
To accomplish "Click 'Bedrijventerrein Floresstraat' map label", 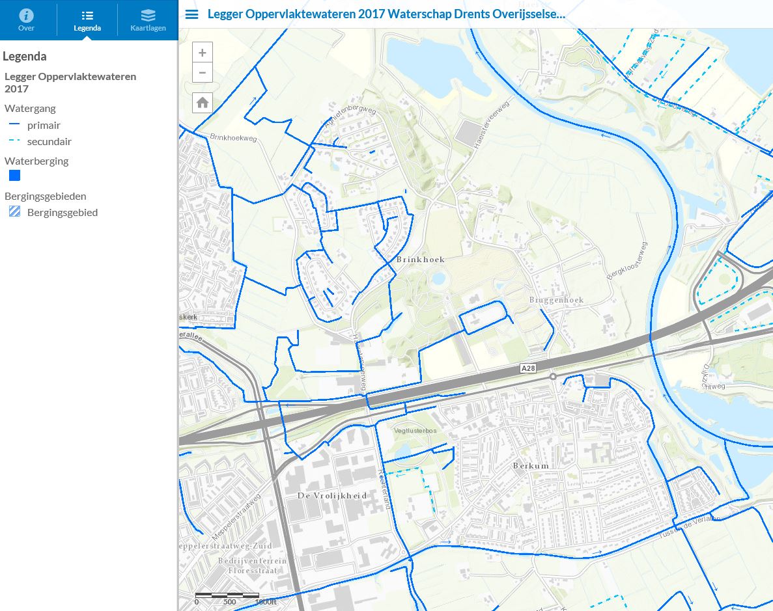I will point(252,565).
